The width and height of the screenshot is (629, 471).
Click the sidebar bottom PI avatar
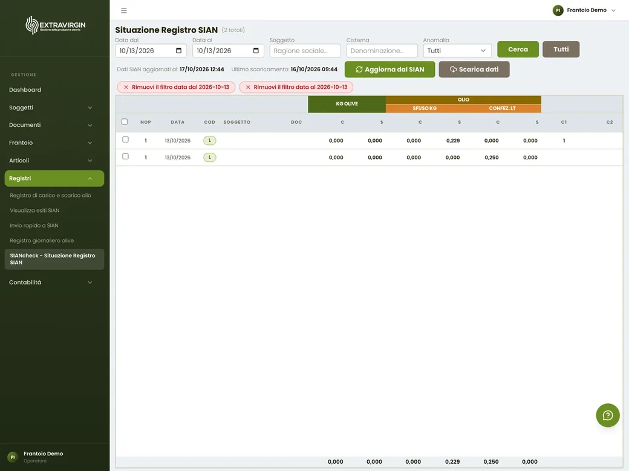pyautogui.click(x=13, y=457)
